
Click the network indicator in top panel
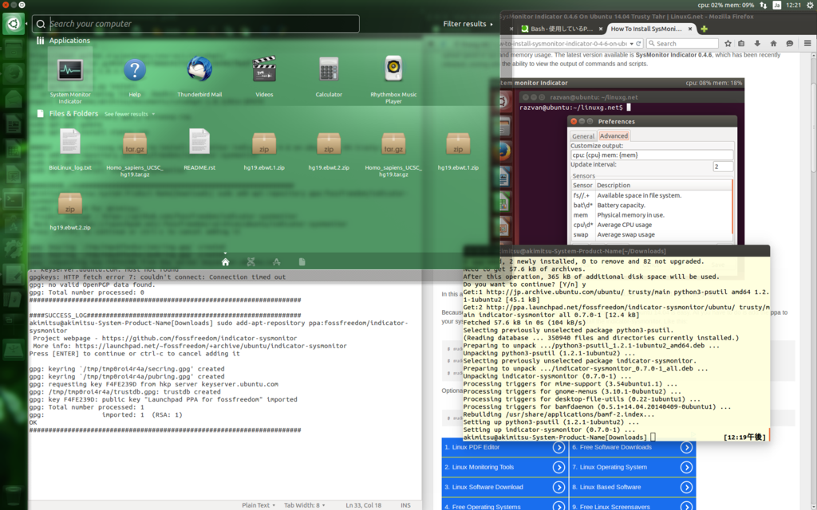(x=764, y=6)
